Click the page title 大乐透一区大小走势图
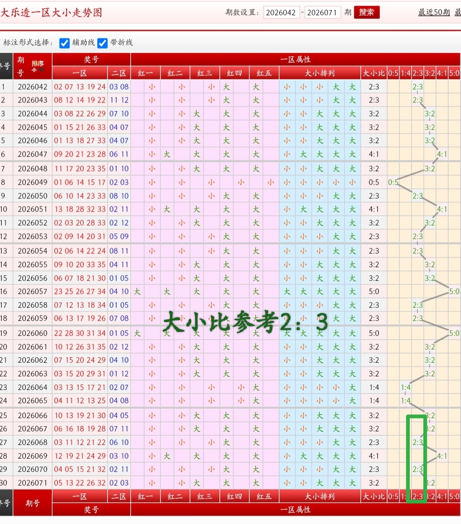 pyautogui.click(x=52, y=12)
